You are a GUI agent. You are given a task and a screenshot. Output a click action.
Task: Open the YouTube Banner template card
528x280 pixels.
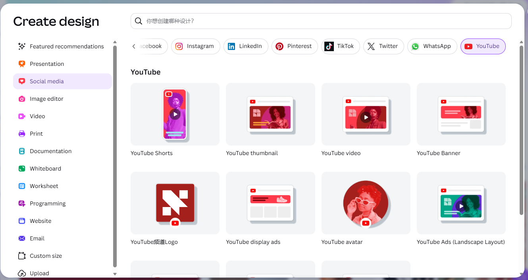pos(461,114)
